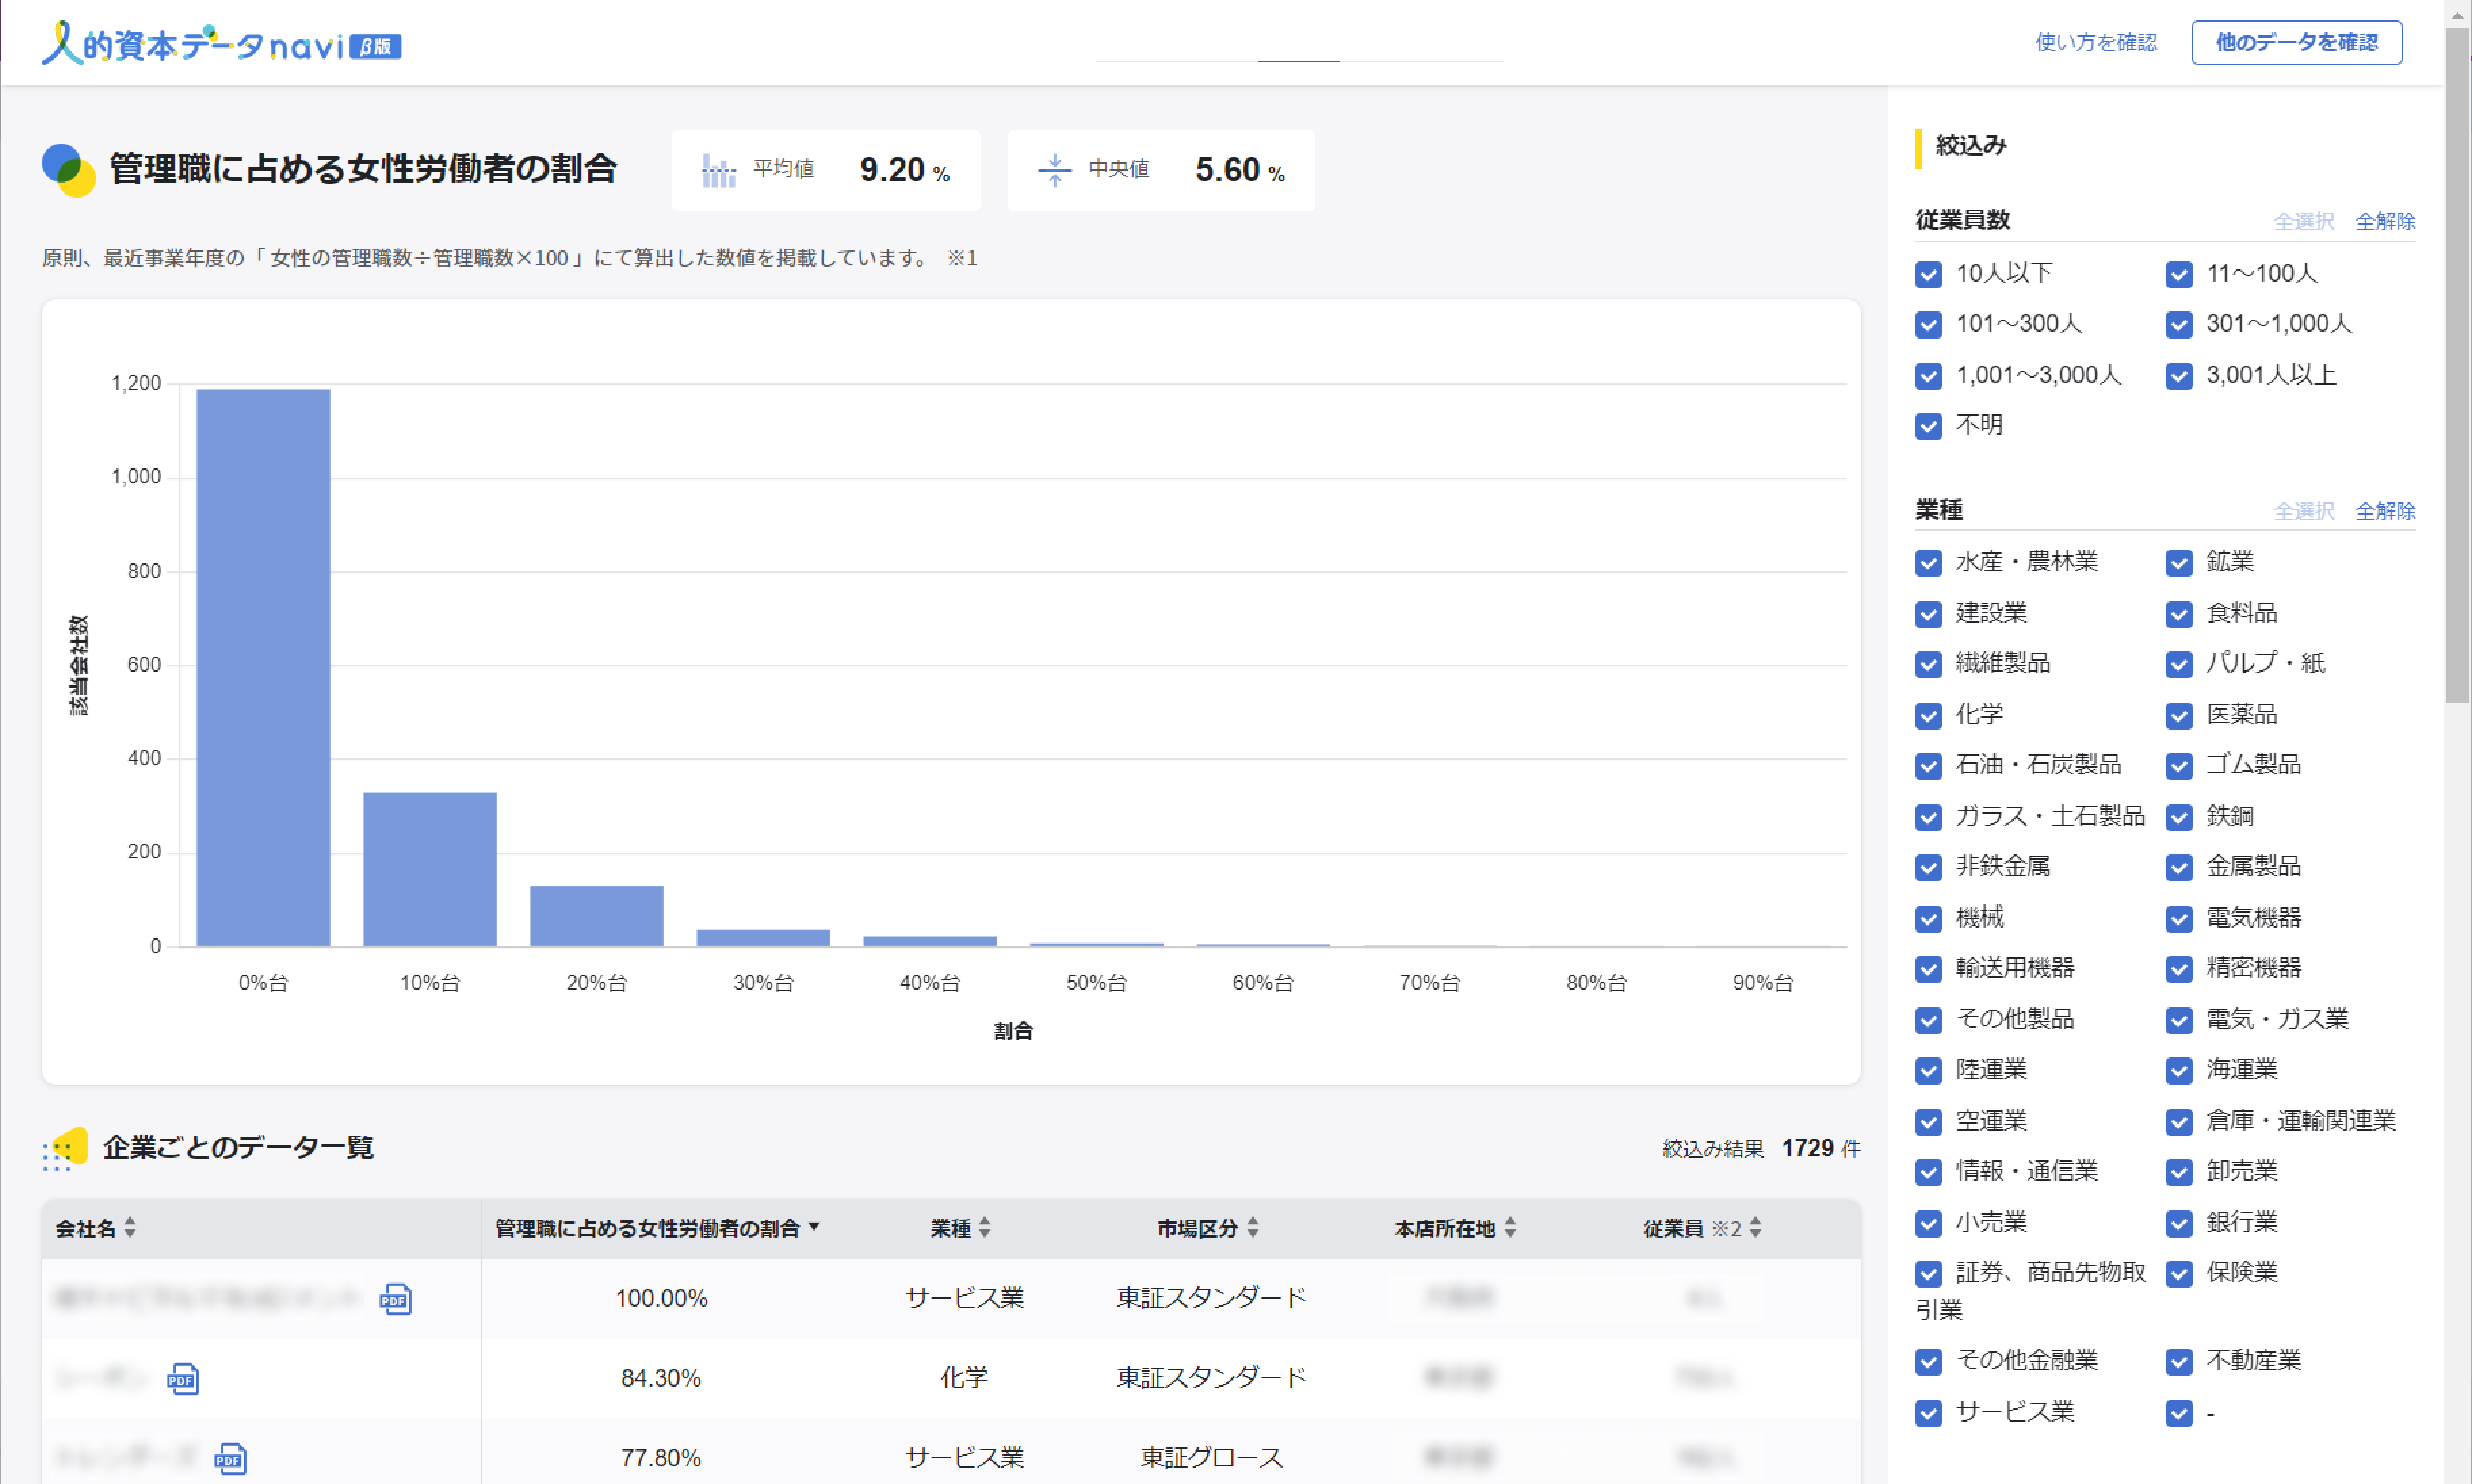Uncheck the 10人以下 employee filter
This screenshot has height=1484, width=2472.
[1927, 274]
